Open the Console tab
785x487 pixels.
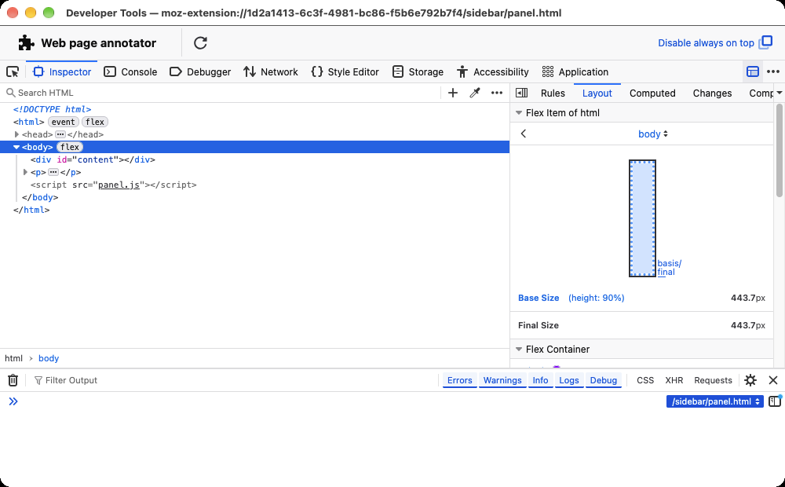pos(130,71)
